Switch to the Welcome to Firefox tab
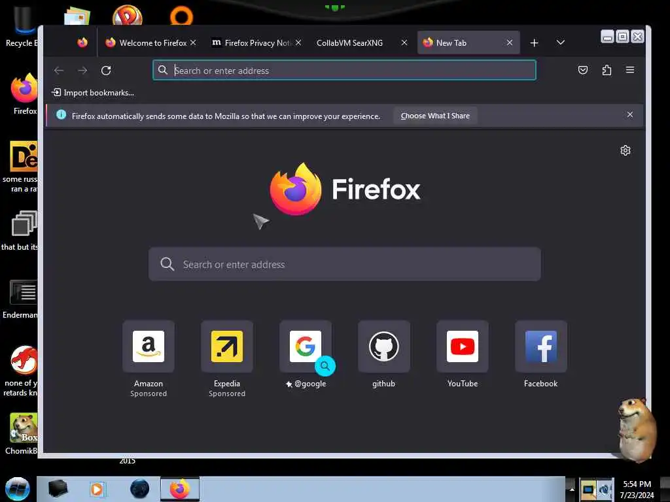Screen dimensions: 670x502 (x=150, y=42)
